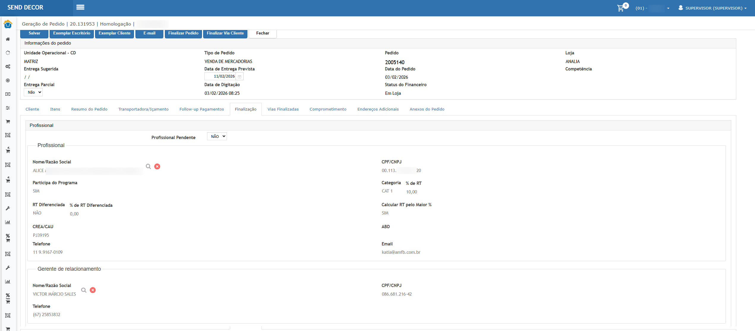Image resolution: width=755 pixels, height=331 pixels.
Task: Switch to Follow-up Pagamentos tab
Action: coord(202,109)
